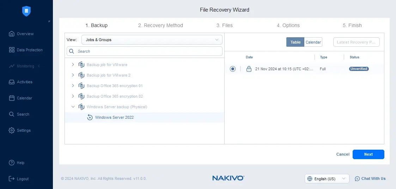The height and width of the screenshot is (189, 396).
Task: Sort by the Date column header
Action: click(249, 57)
